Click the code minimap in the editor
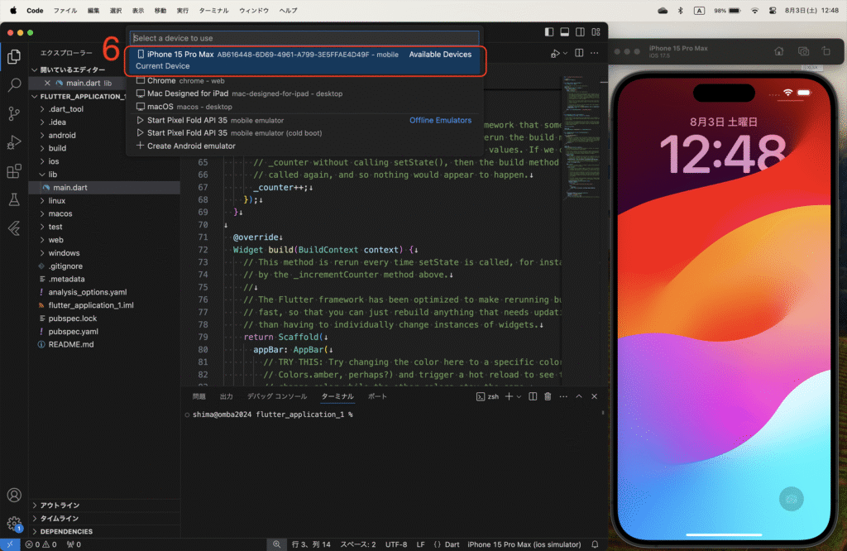This screenshot has height=551, width=847. (580, 137)
